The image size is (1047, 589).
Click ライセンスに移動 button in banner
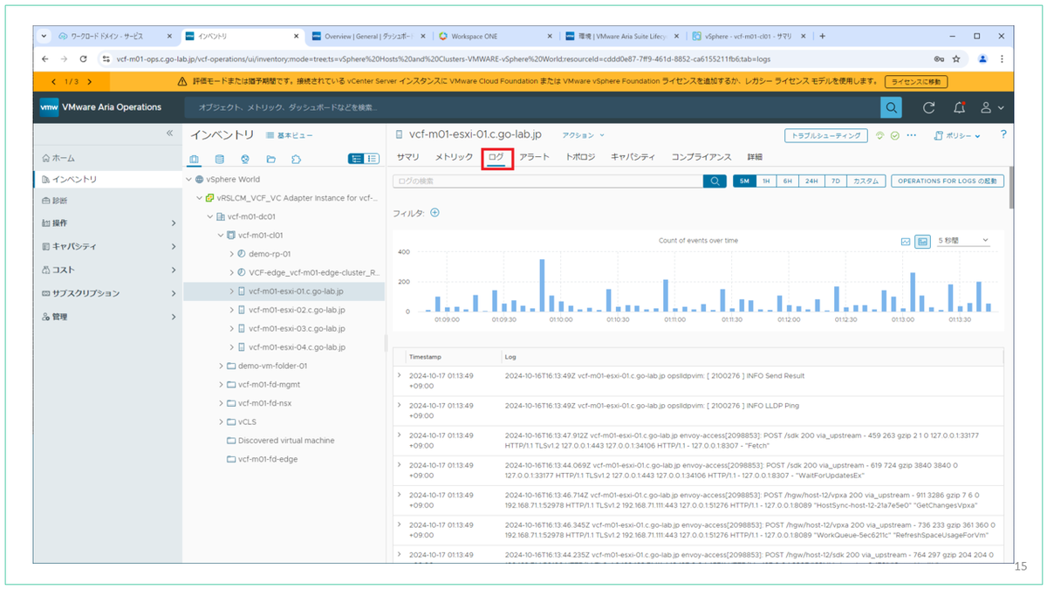[915, 81]
